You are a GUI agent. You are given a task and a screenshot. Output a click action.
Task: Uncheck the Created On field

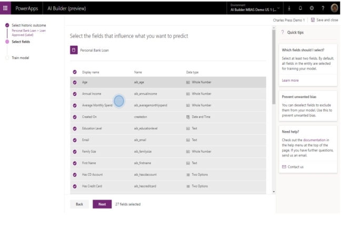[x=75, y=117]
